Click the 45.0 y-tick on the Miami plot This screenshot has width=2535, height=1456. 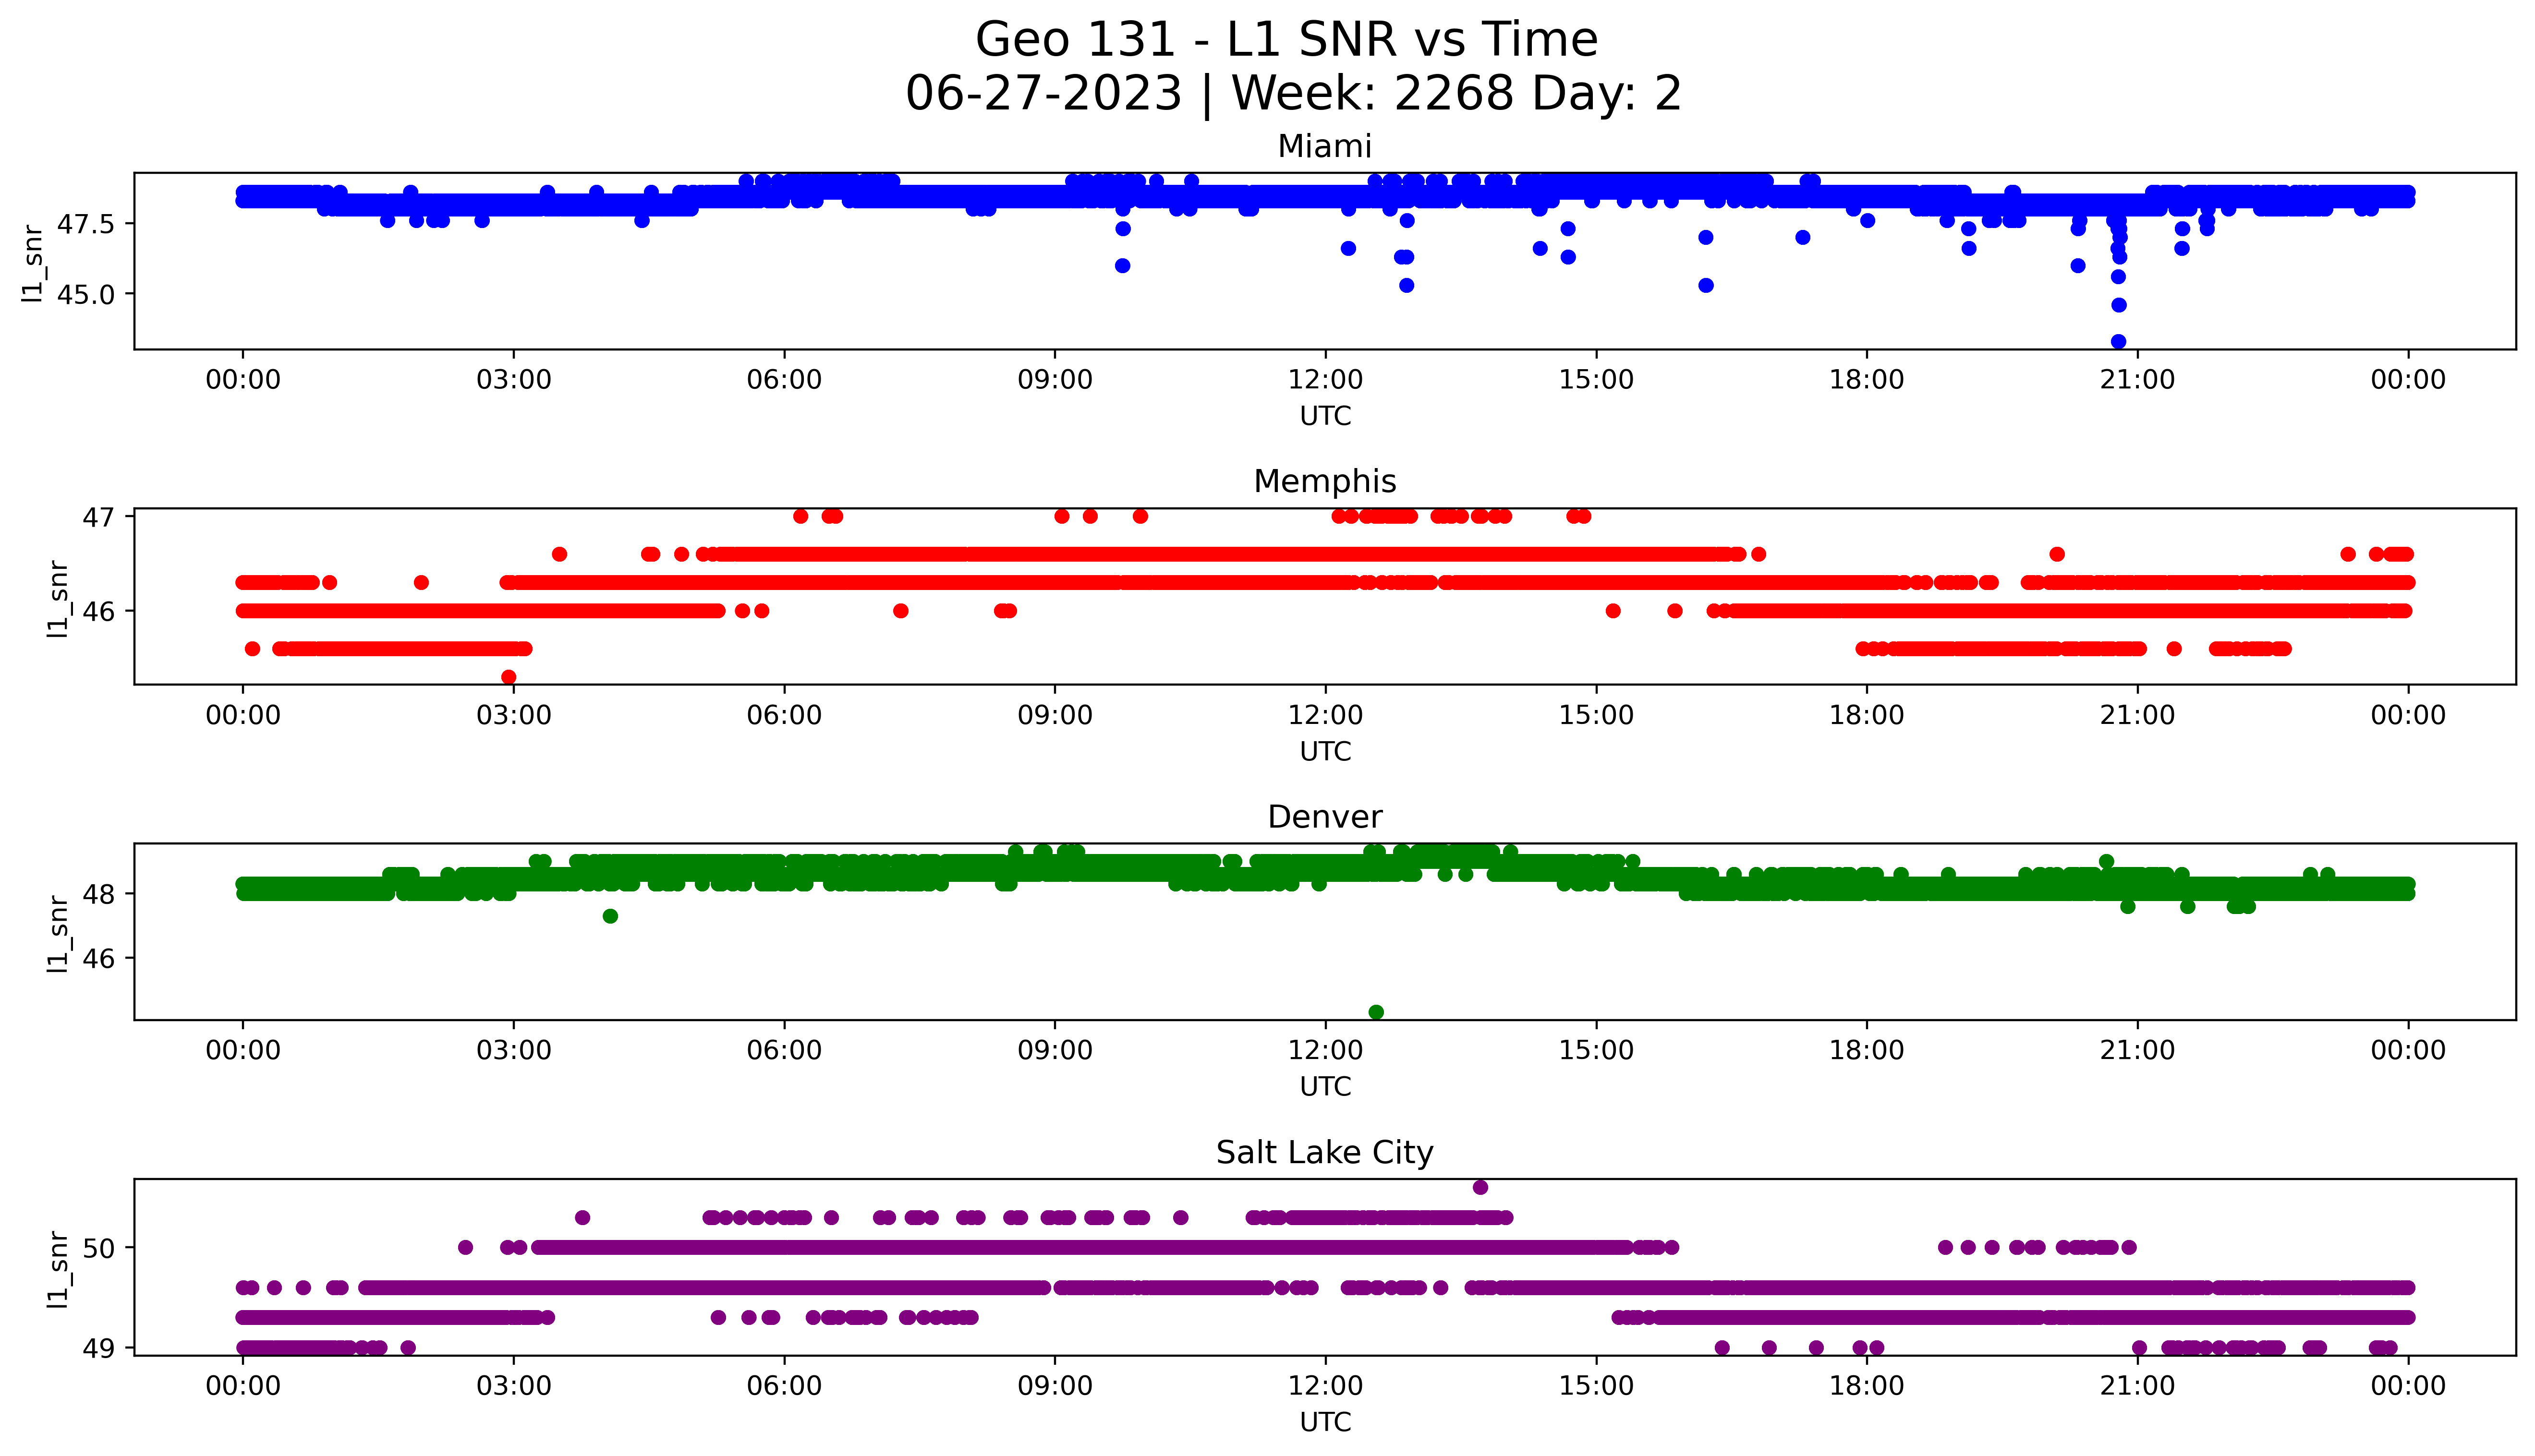pyautogui.click(x=85, y=294)
